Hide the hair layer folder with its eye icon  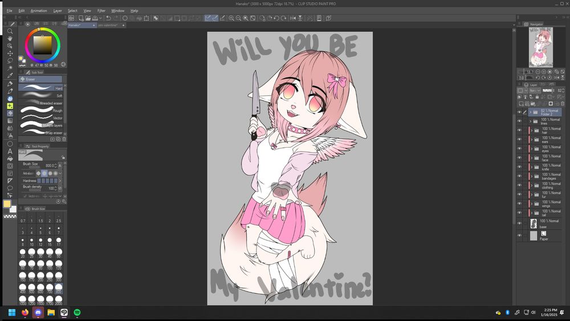(519, 130)
